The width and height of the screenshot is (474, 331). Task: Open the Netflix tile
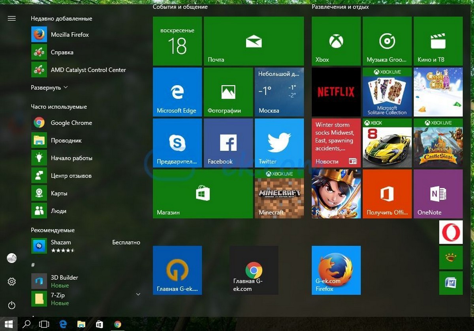336,92
